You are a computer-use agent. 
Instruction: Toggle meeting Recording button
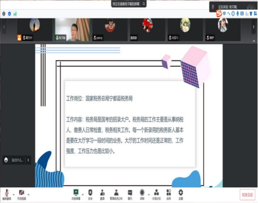point(142,195)
